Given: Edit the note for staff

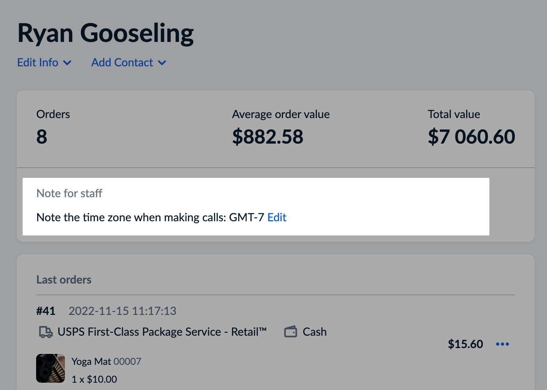Looking at the screenshot, I should (x=277, y=218).
